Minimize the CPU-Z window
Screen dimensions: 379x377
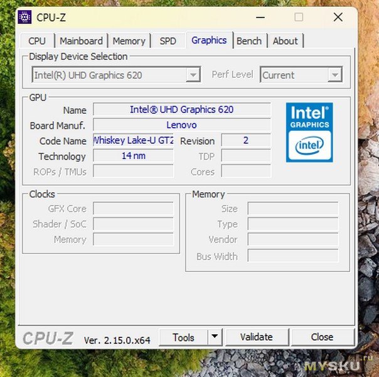click(x=260, y=17)
